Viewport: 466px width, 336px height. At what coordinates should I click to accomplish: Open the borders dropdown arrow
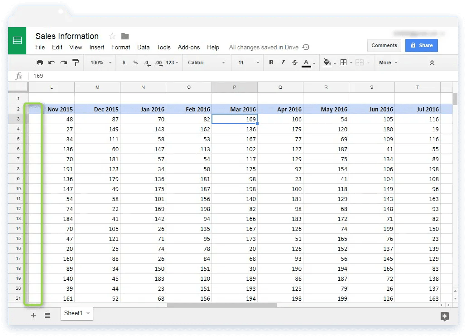click(351, 63)
